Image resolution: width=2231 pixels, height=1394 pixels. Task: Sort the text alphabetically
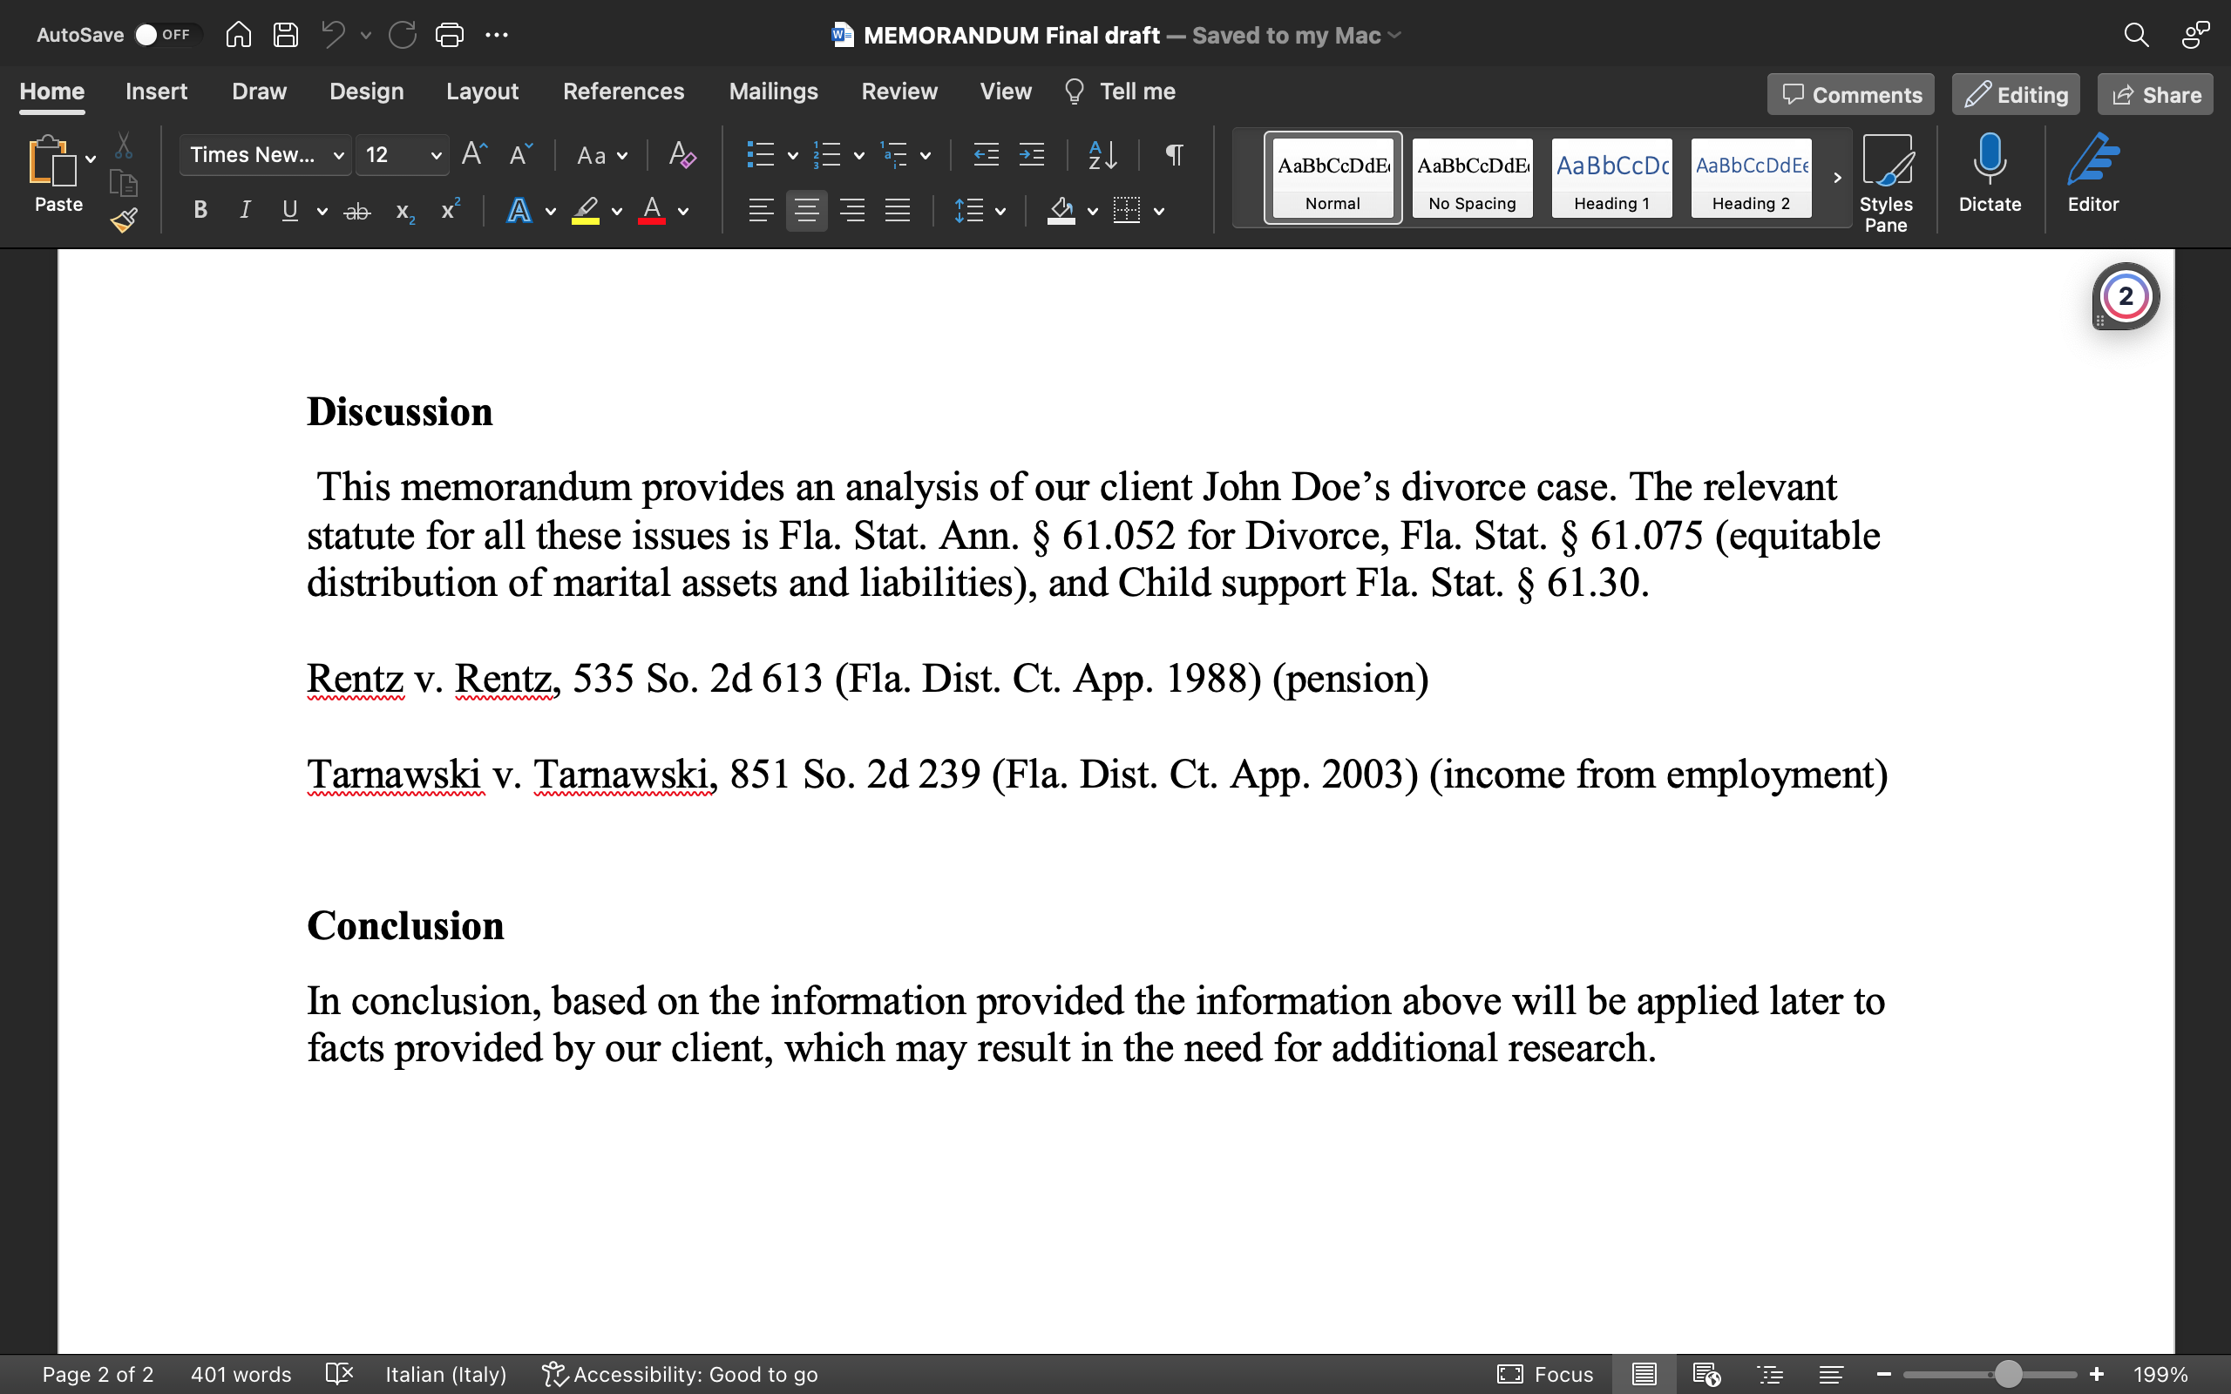tap(1101, 155)
